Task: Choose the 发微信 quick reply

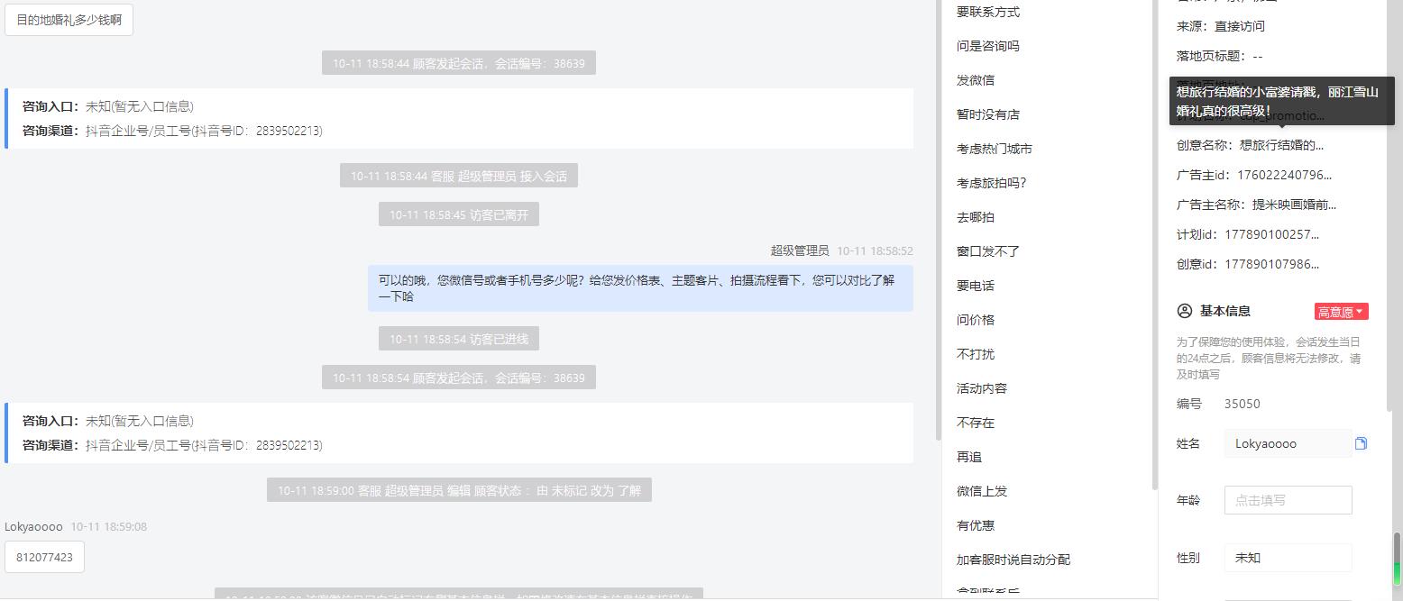Action: point(976,80)
